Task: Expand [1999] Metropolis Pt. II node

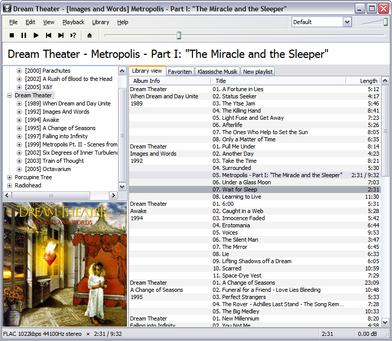Action: (x=19, y=144)
